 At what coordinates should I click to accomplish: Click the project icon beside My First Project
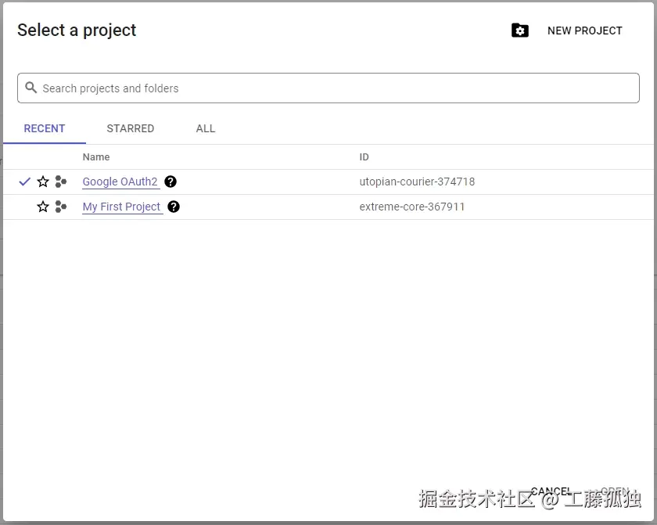[x=62, y=207]
